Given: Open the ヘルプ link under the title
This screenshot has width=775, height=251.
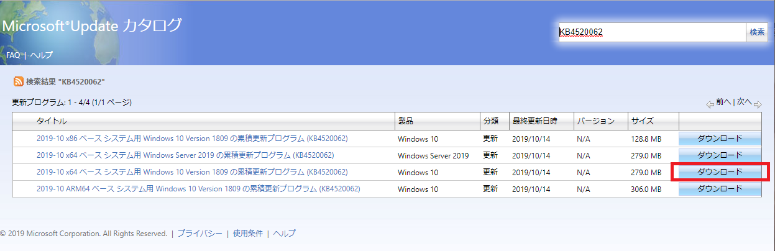Looking at the screenshot, I should 42,55.
